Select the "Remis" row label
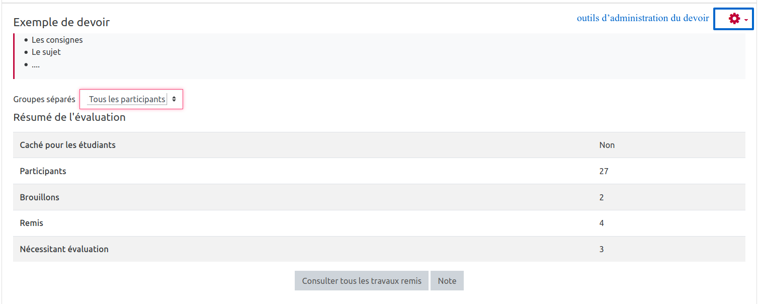 pyautogui.click(x=32, y=223)
